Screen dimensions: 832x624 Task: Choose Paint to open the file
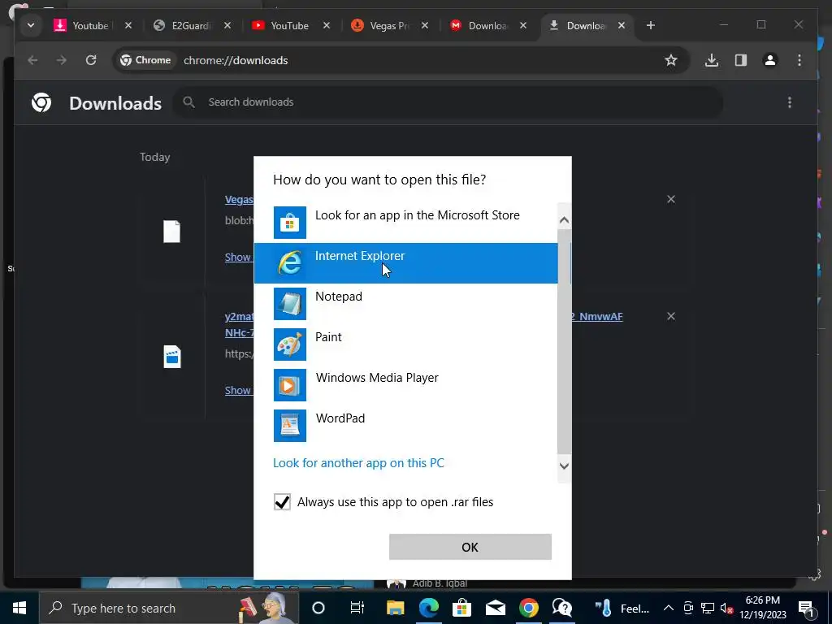click(x=406, y=344)
